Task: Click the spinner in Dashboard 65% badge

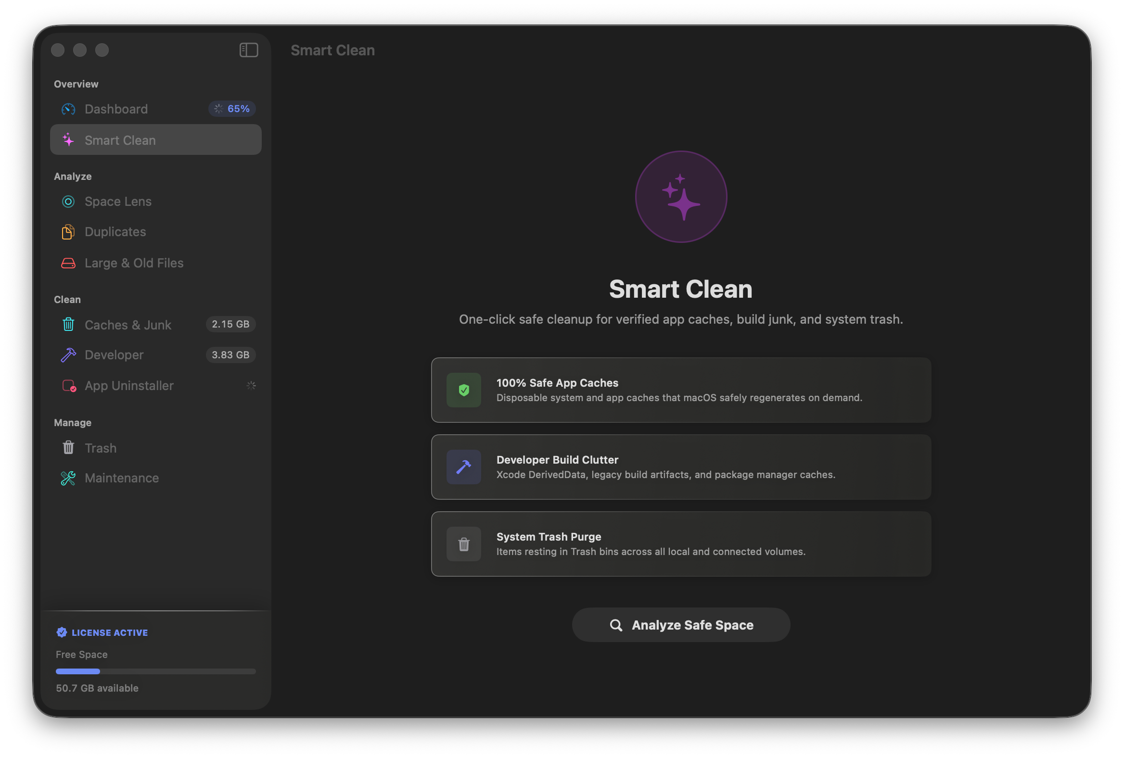Action: (218, 109)
